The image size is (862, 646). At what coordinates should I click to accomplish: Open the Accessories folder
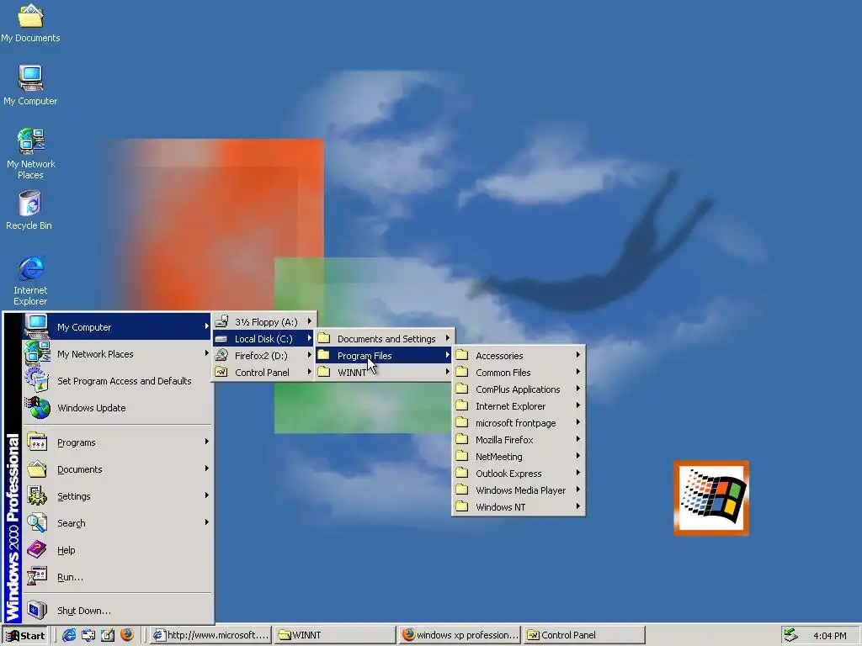click(x=519, y=356)
